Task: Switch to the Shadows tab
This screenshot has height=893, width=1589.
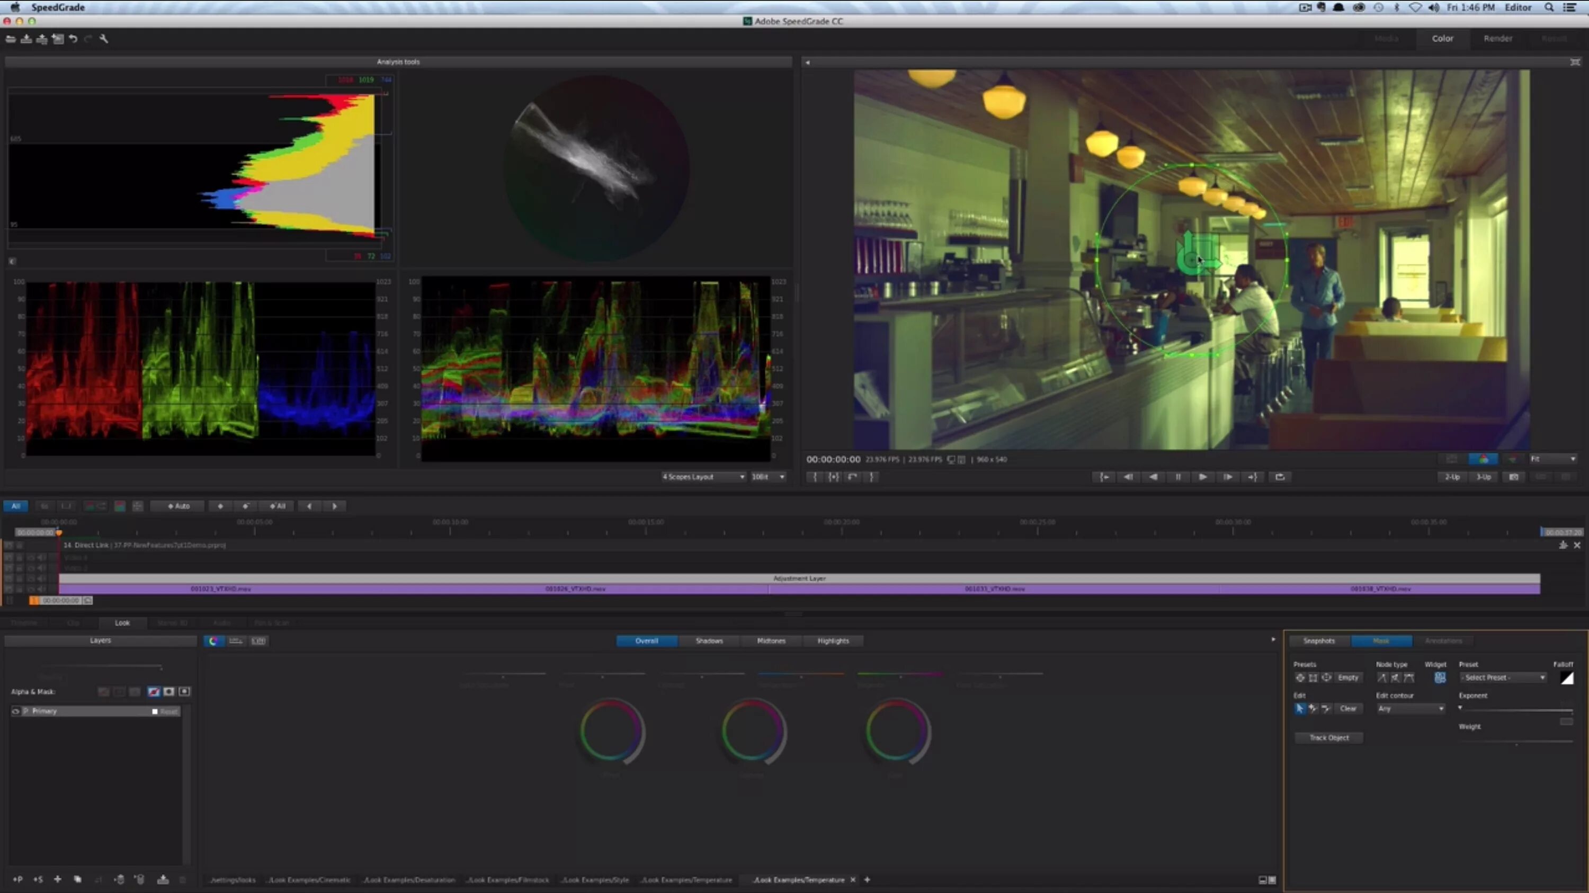Action: point(709,641)
